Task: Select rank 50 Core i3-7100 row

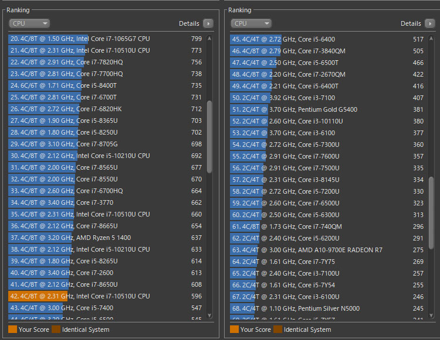Action: pos(328,98)
